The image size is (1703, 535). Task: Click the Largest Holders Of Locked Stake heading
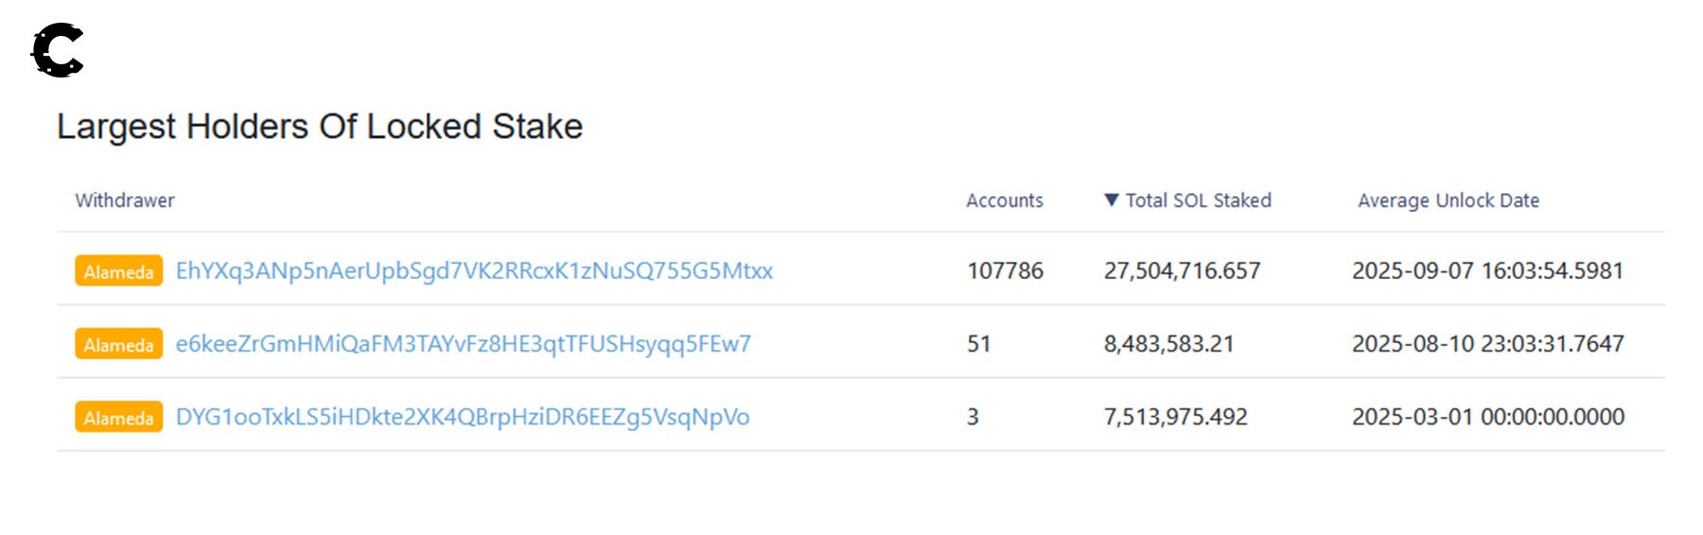click(x=320, y=127)
